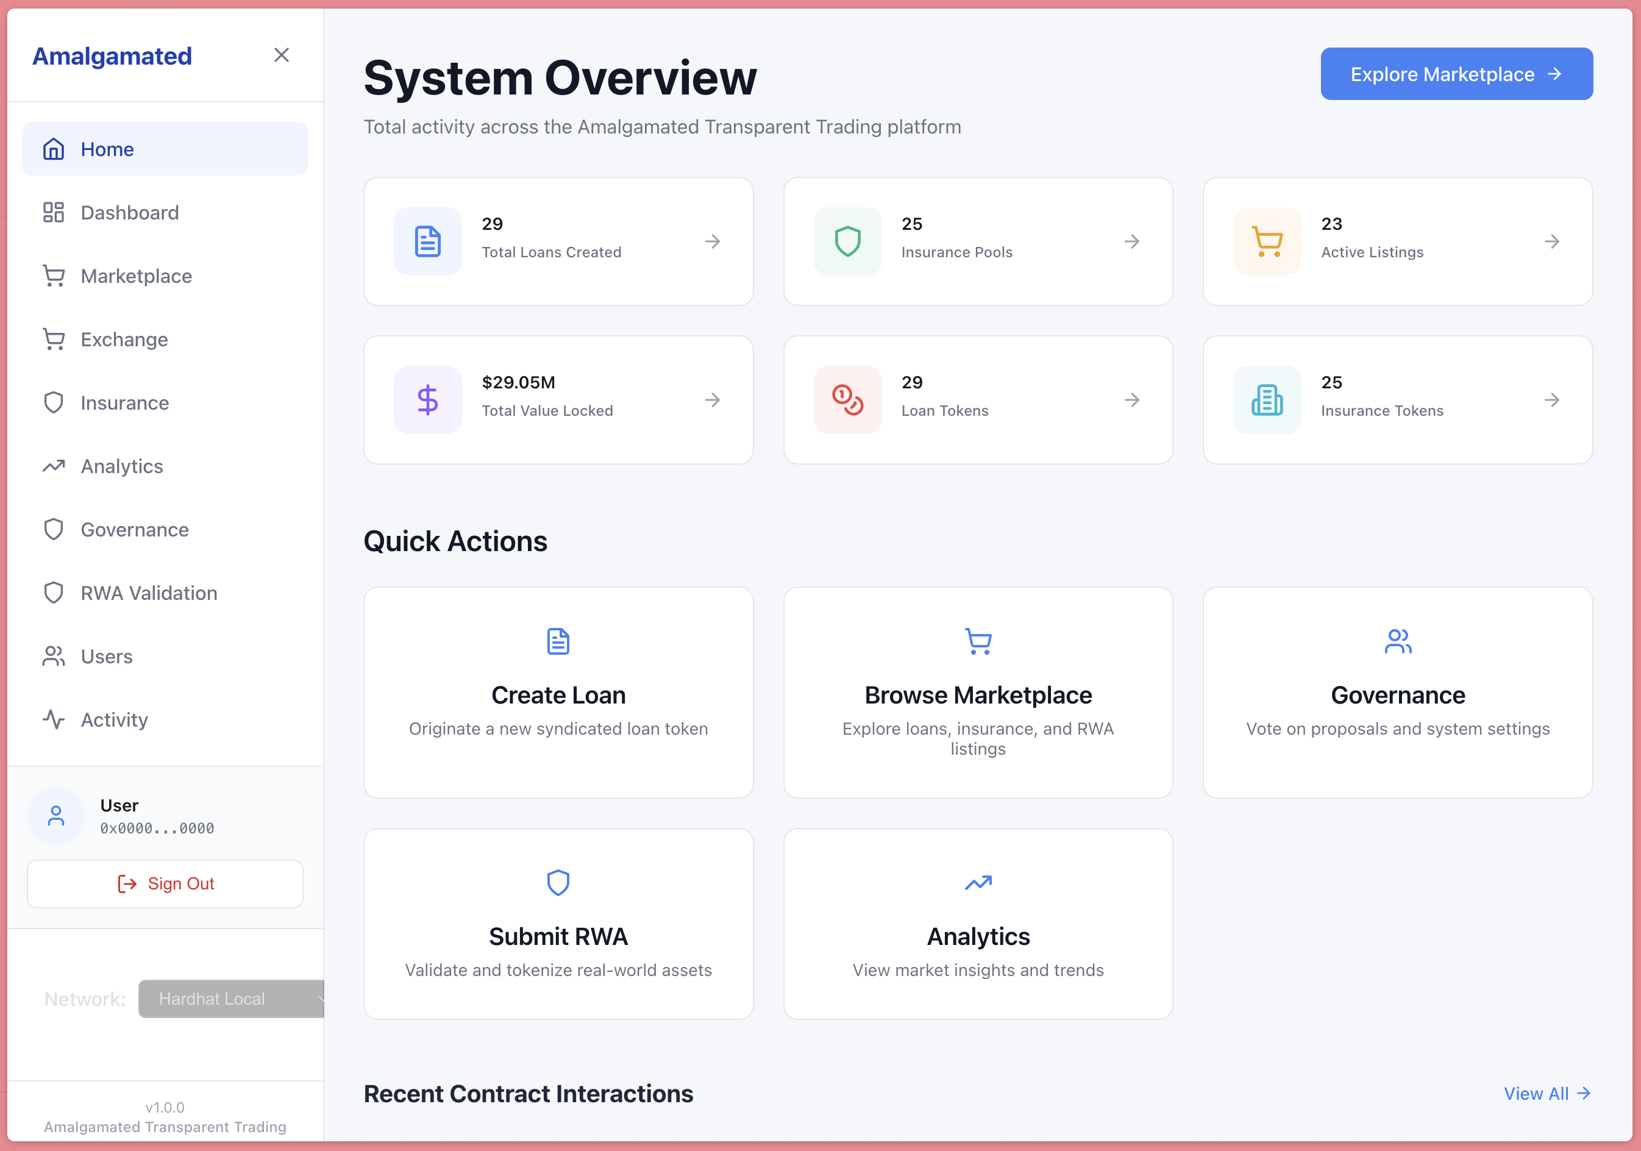
Task: Click the teal Insurance Tokens building icon
Action: point(1267,400)
